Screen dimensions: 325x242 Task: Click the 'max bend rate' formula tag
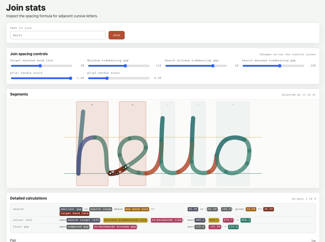137,209
